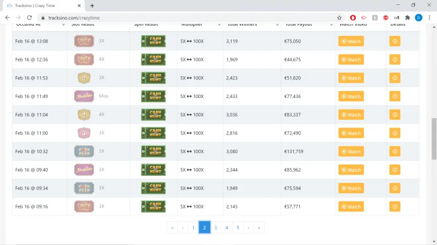Open details icon for Feb 16 @ 12:36 row
This screenshot has height=245, width=437.
(394, 59)
